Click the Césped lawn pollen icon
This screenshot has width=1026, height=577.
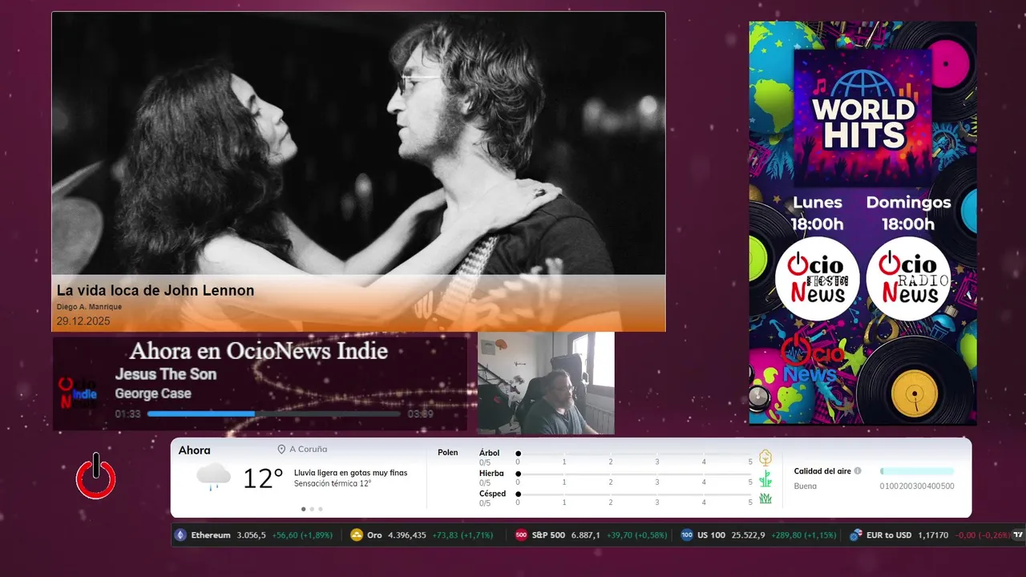pos(765,498)
